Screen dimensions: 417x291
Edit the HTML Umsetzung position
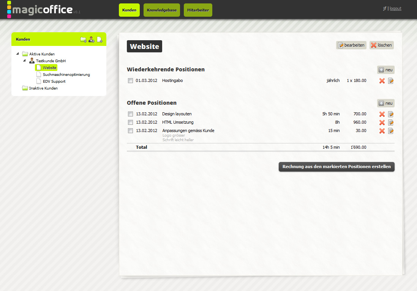point(391,123)
